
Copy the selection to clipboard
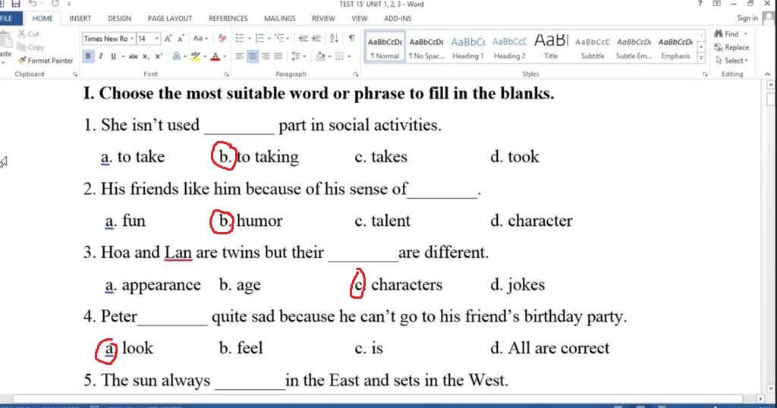coord(30,47)
